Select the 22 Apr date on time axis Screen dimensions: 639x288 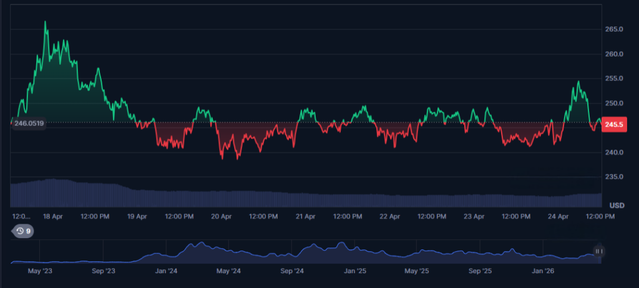point(390,216)
